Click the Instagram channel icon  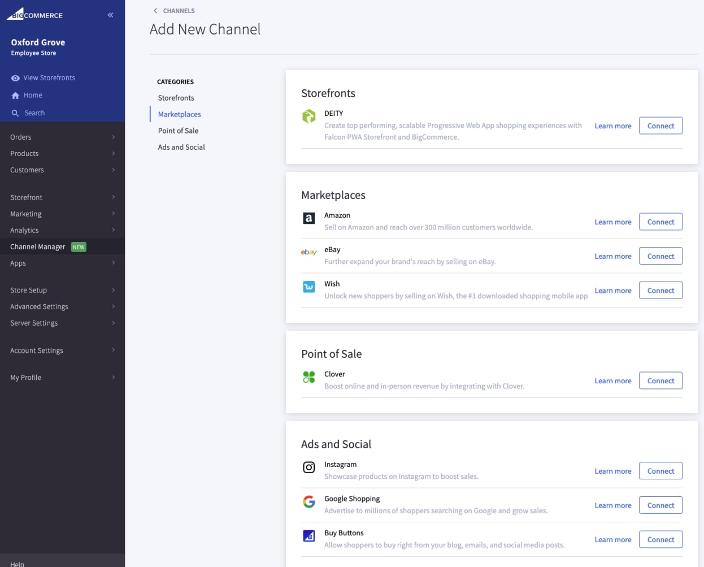pos(308,468)
